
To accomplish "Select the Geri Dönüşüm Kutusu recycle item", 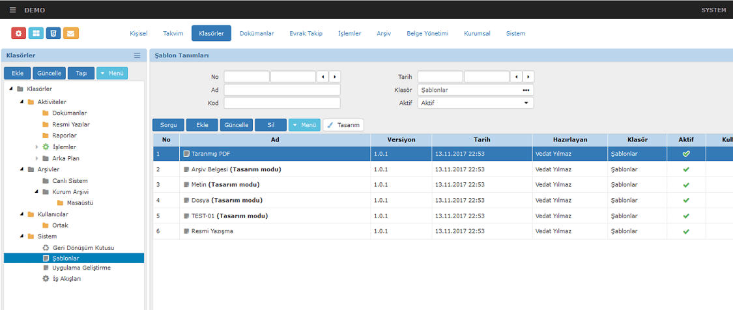I will tap(83, 247).
